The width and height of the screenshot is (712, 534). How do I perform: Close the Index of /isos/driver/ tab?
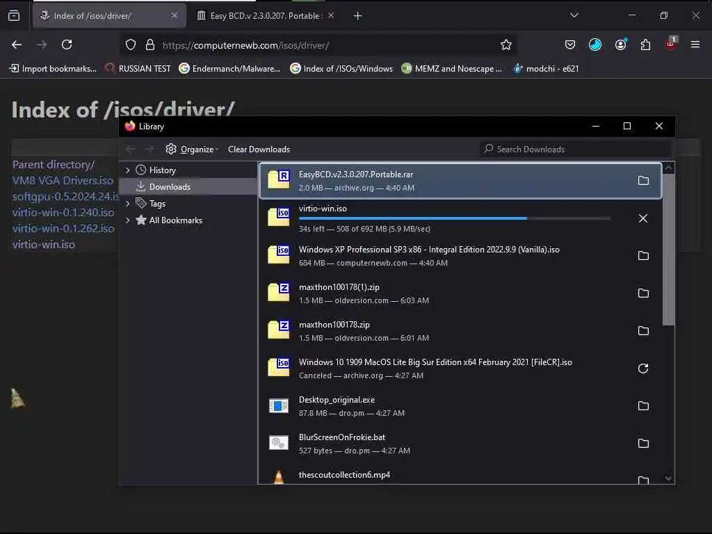(x=175, y=15)
